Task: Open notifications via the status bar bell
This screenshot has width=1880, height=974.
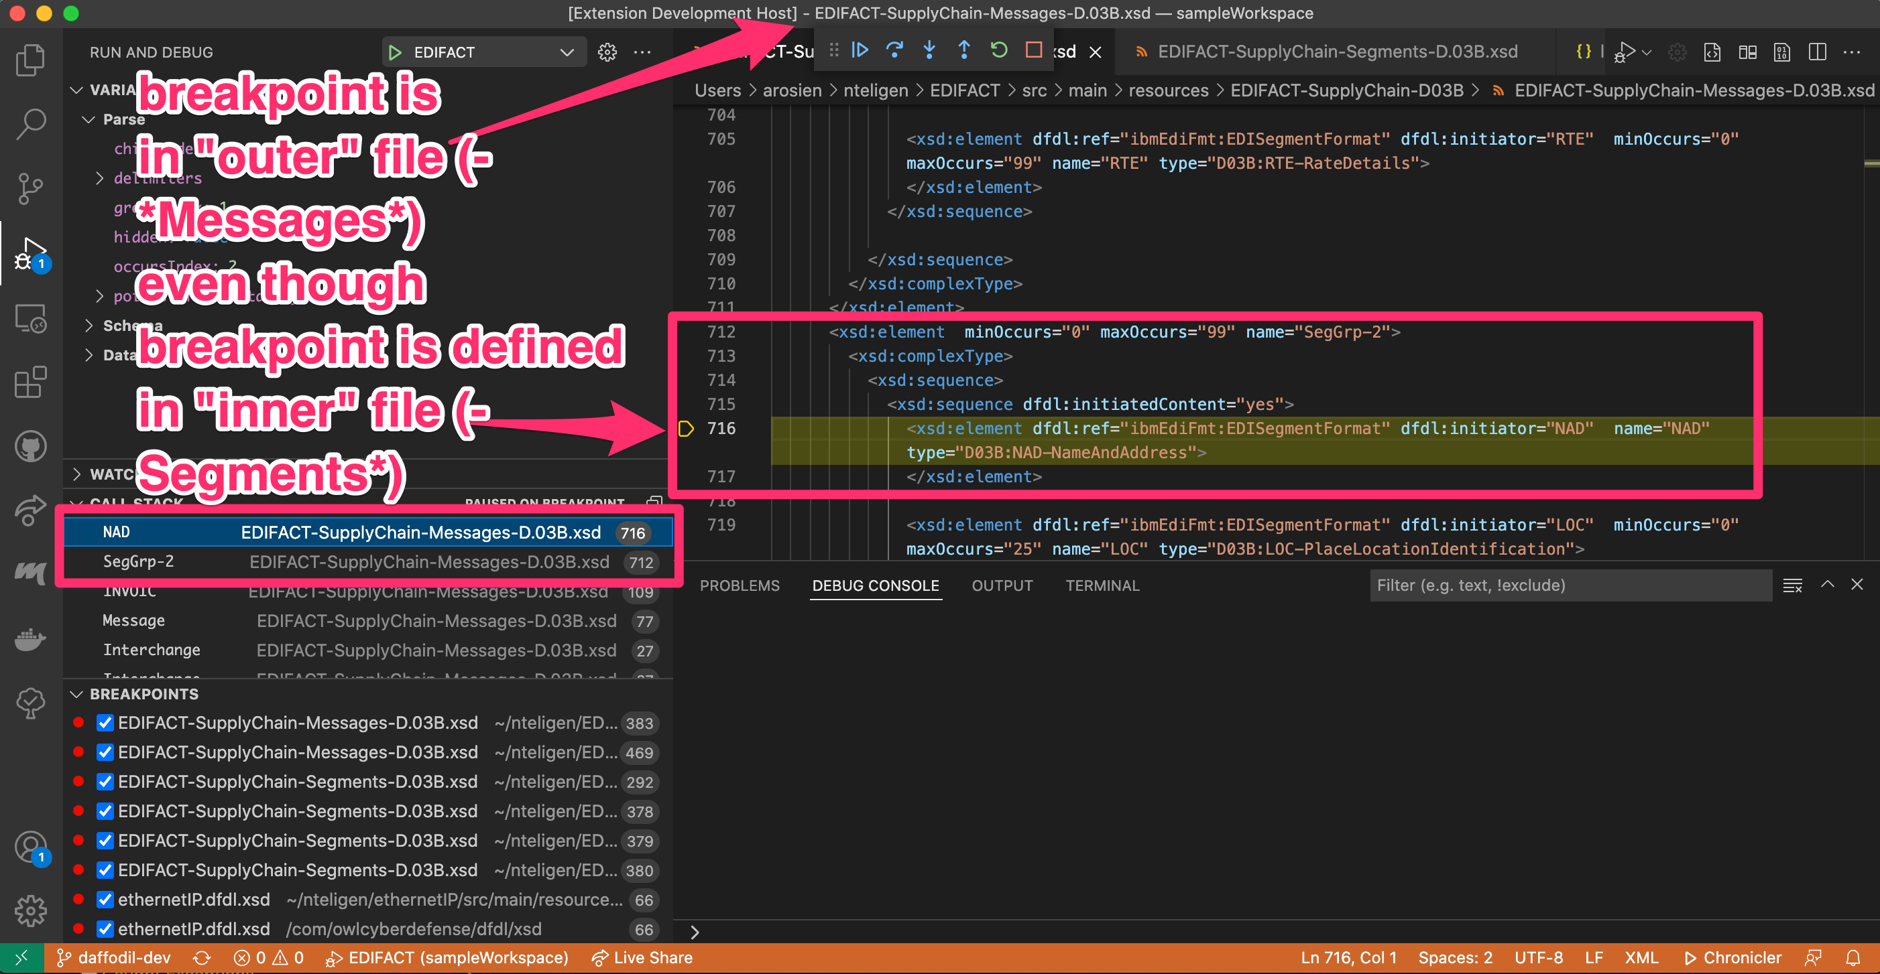Action: pos(1855,957)
